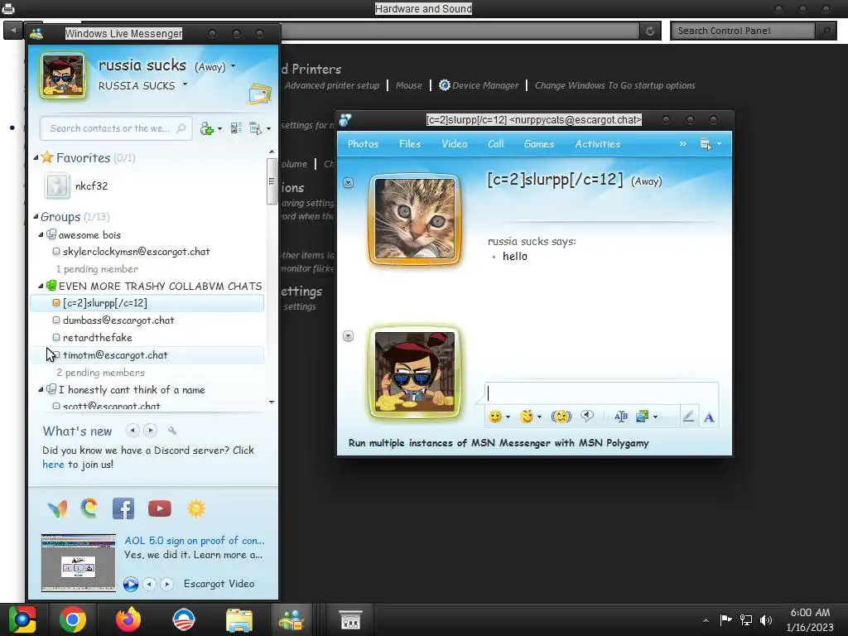Viewport: 848px width, 636px height.
Task: Click the search magnifier in contacts box
Action: pos(181,128)
